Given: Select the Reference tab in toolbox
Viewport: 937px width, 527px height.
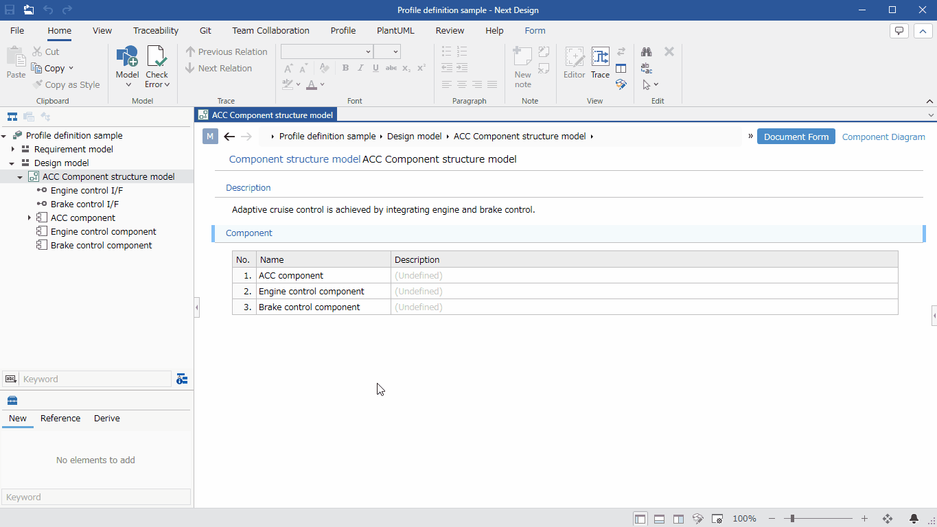Looking at the screenshot, I should pyautogui.click(x=60, y=418).
